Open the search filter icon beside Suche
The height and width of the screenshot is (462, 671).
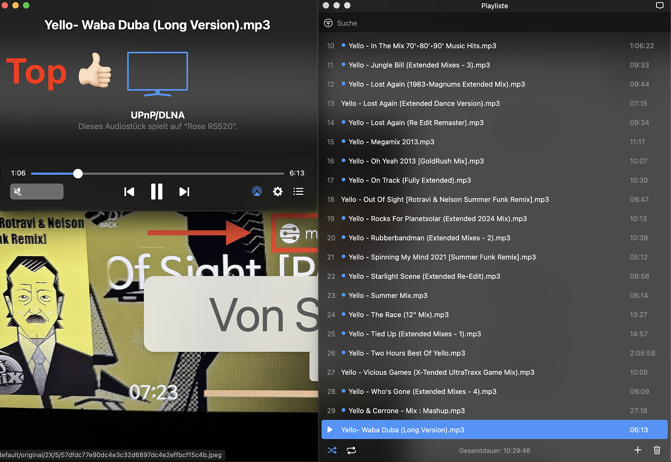(328, 23)
